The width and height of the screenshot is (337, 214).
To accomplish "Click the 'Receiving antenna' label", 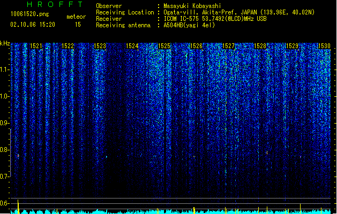I will [x=123, y=25].
